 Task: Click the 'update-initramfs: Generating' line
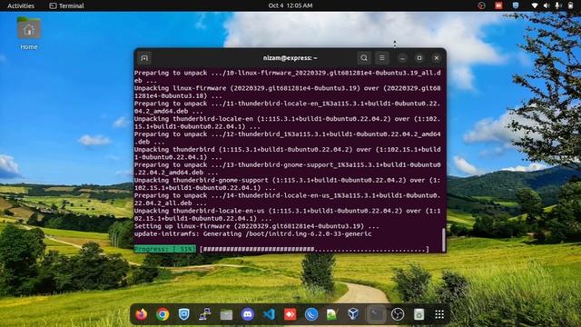point(252,234)
